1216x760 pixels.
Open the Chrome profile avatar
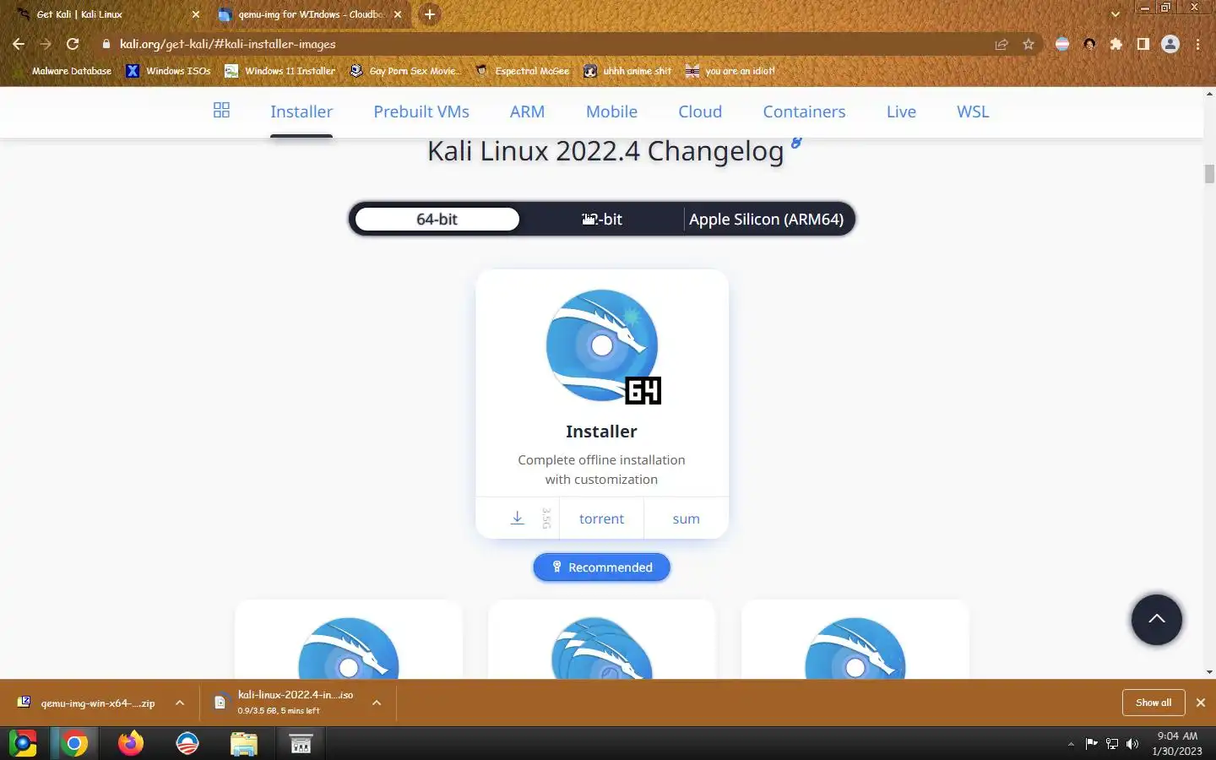[x=1170, y=44]
